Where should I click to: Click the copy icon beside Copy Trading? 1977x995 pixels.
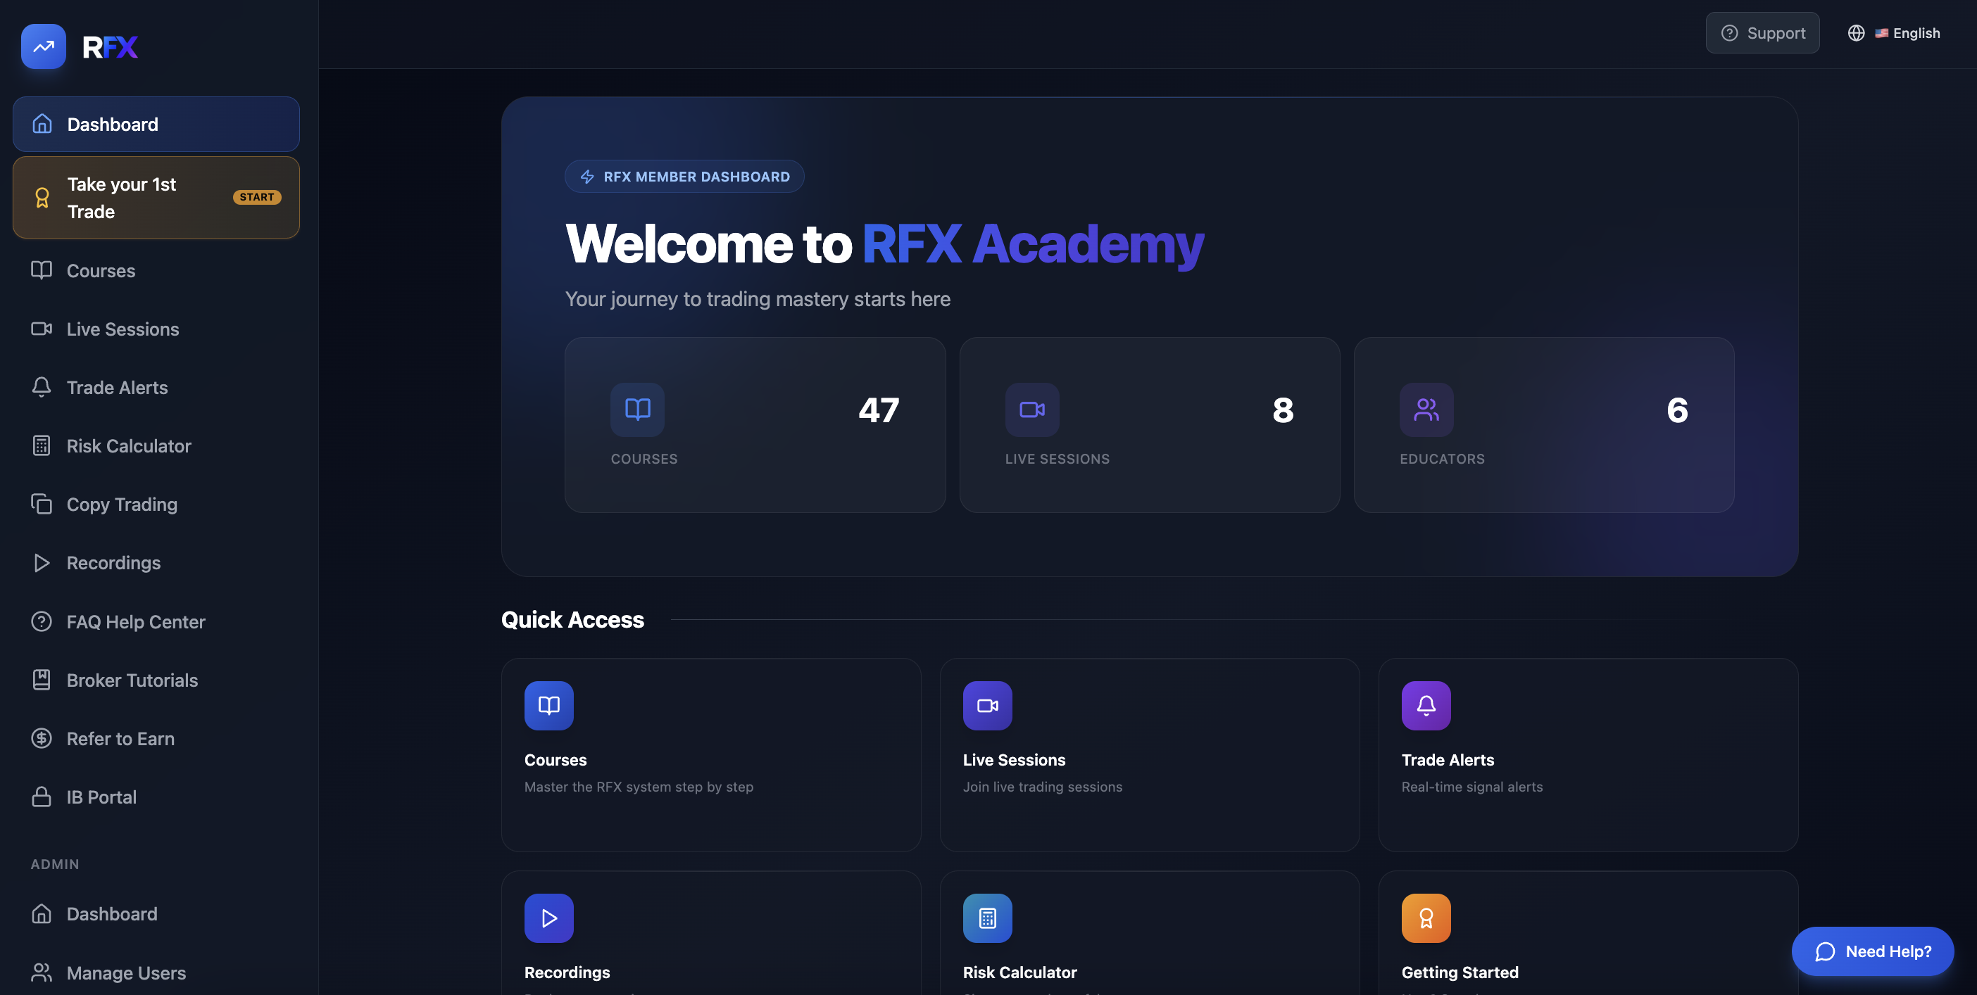[42, 504]
